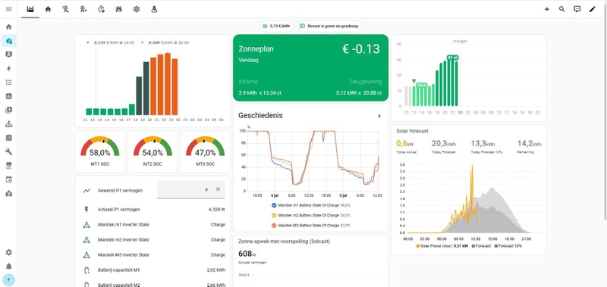
Task: Open the garage house sidebar icon
Action: pyautogui.click(x=9, y=194)
